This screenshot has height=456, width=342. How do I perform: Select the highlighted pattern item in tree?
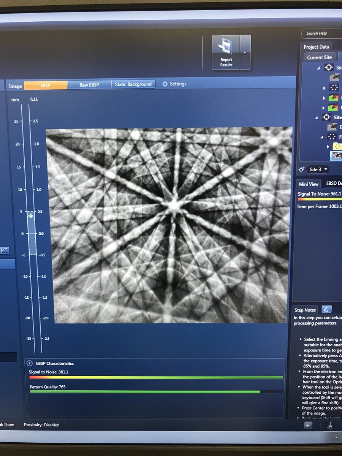pyautogui.click(x=337, y=156)
